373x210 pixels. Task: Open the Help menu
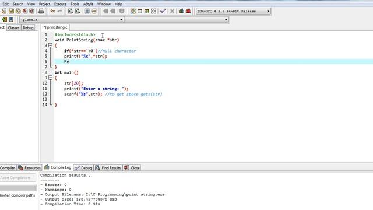(x=118, y=4)
